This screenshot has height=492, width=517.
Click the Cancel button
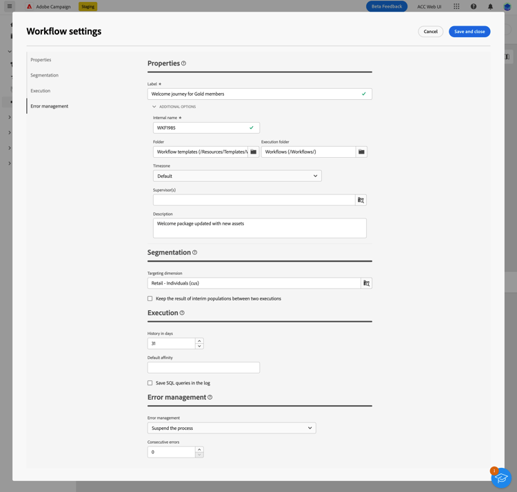tap(431, 32)
